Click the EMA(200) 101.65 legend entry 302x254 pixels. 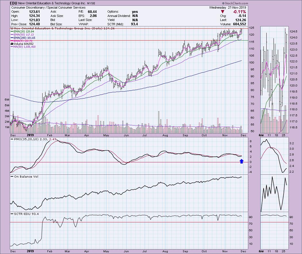pyautogui.click(x=23, y=38)
